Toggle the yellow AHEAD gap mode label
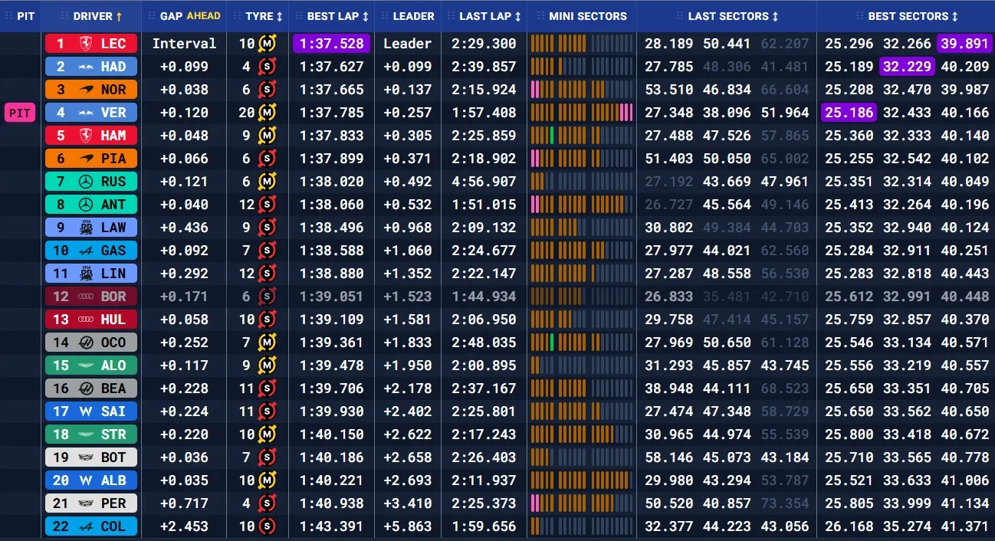 point(203,16)
